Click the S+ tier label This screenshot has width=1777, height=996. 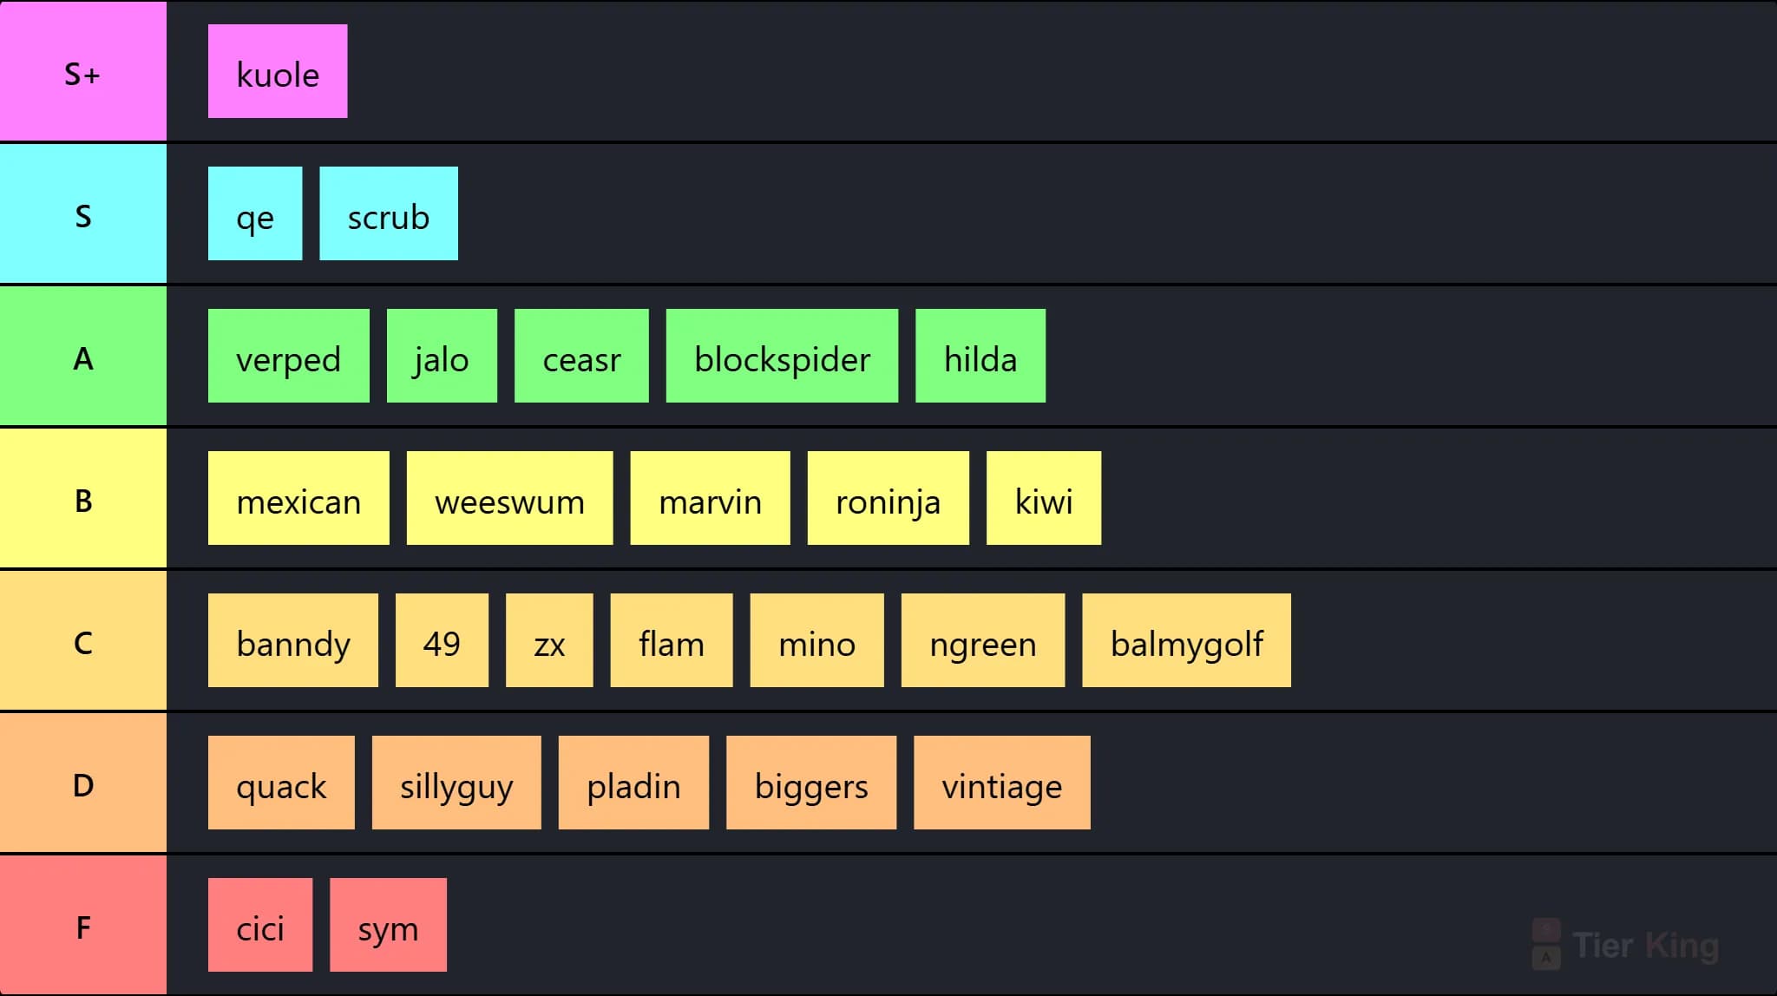point(83,71)
